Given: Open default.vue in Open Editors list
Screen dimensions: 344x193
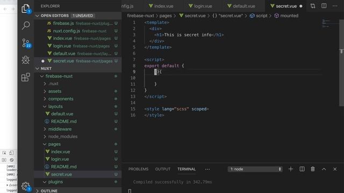Looking at the screenshot, I should tap(77, 54).
